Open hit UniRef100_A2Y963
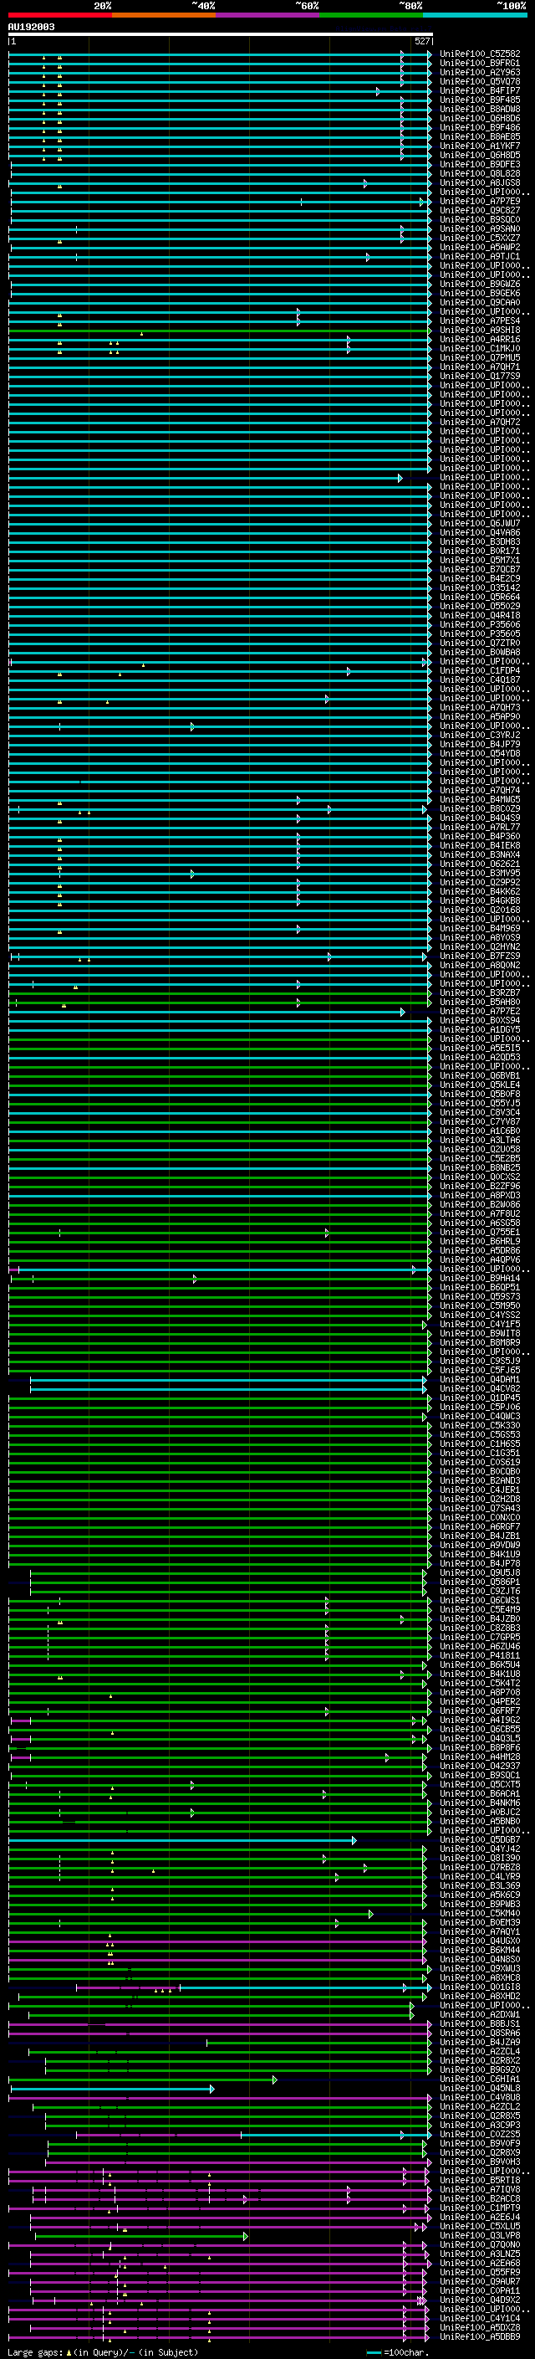 (x=480, y=72)
